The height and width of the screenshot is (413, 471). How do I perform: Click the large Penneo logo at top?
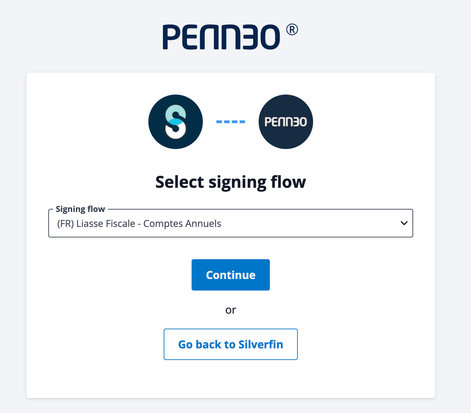point(230,36)
